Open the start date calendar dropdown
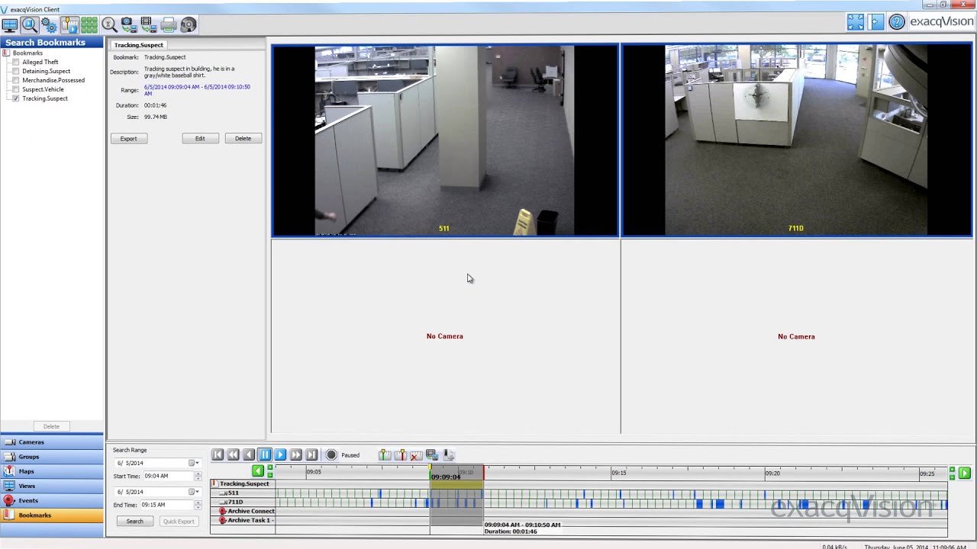The image size is (977, 549). point(194,463)
